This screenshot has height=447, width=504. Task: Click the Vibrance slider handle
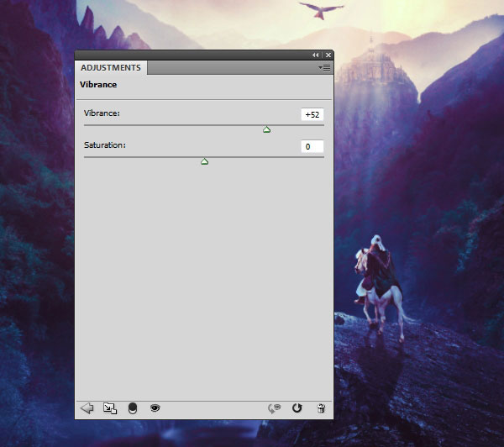coord(266,129)
